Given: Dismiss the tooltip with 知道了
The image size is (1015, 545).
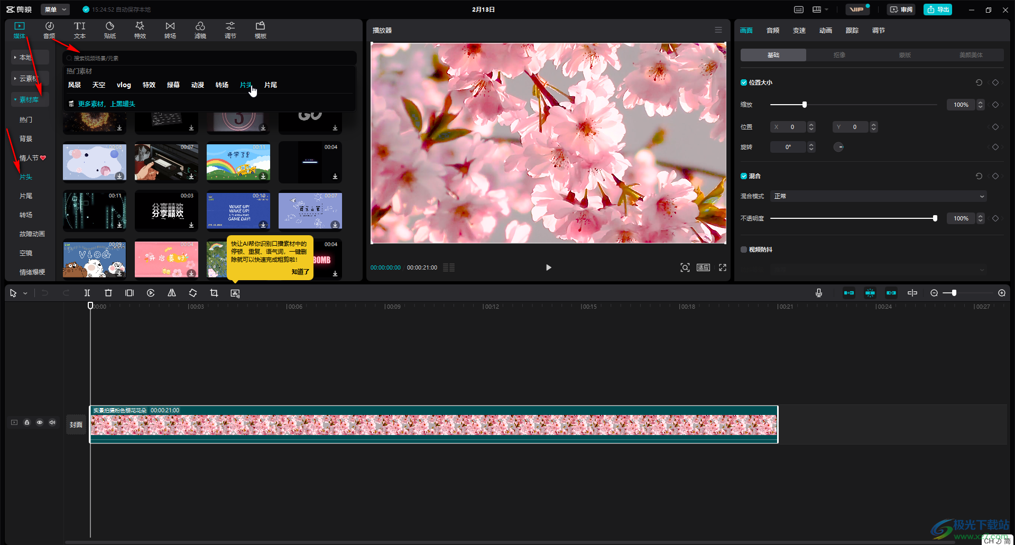Looking at the screenshot, I should (300, 272).
